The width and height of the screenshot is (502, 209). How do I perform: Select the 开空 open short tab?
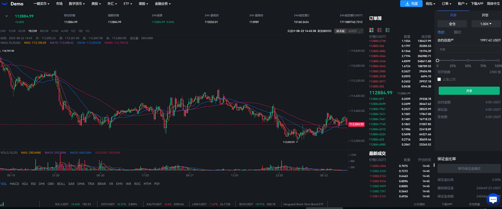[485, 15]
